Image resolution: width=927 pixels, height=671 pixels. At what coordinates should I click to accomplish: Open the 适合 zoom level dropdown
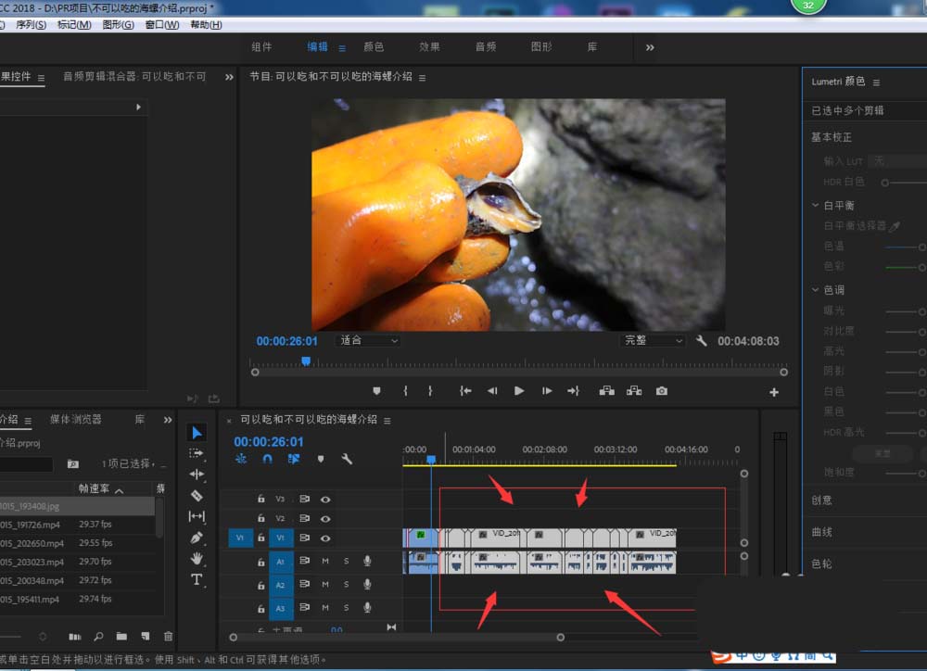click(369, 341)
